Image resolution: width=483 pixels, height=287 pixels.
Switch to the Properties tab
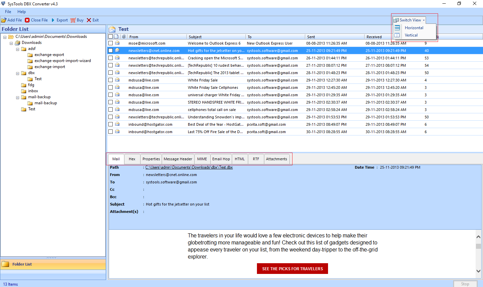151,159
